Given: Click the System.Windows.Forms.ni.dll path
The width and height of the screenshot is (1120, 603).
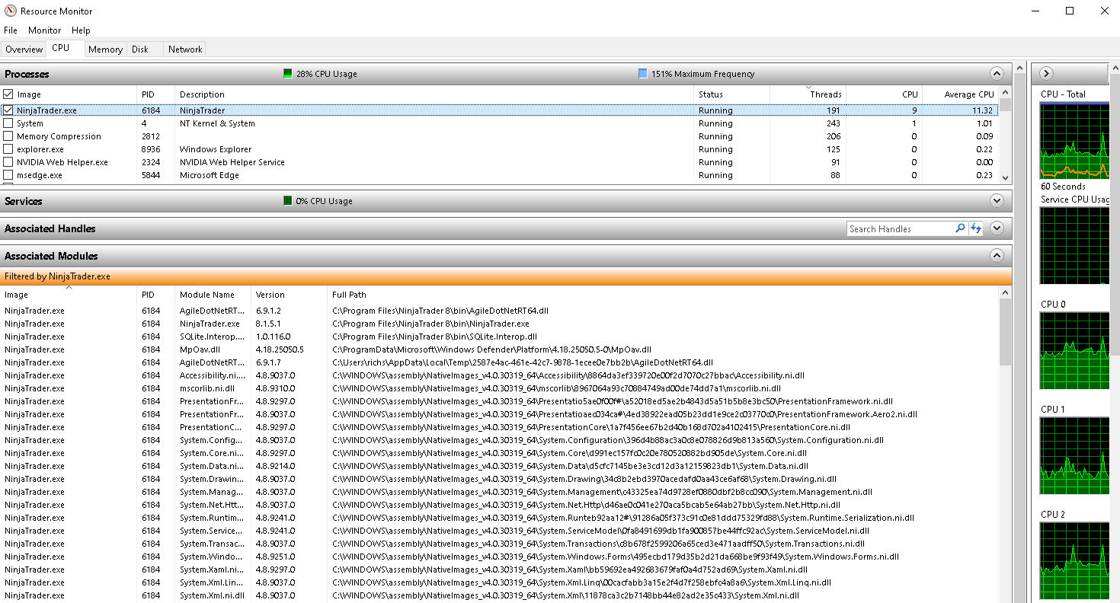Looking at the screenshot, I should (615, 557).
